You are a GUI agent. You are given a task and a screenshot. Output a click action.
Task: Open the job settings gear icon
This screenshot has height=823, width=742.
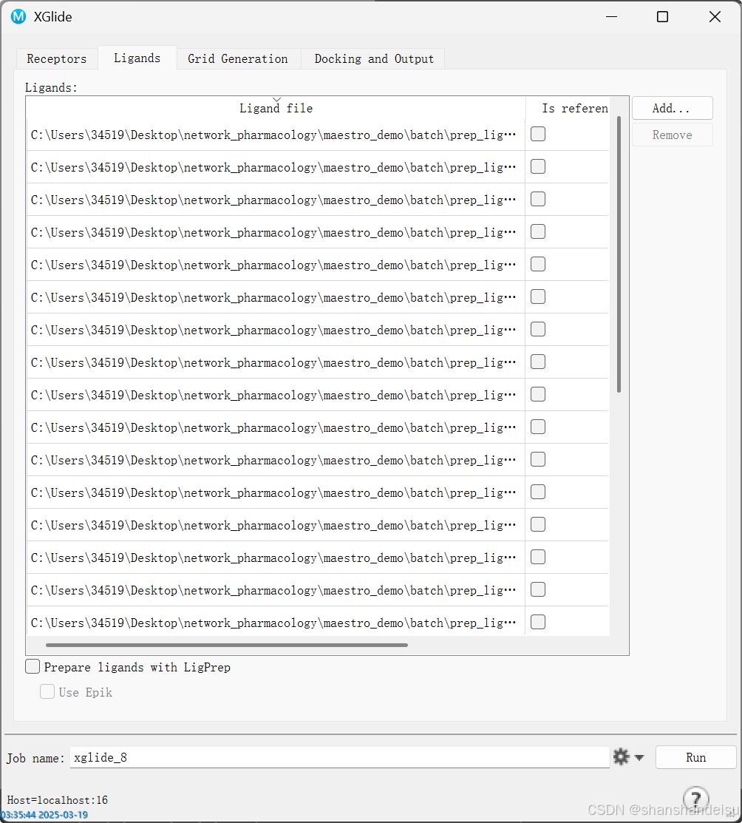[x=621, y=757]
